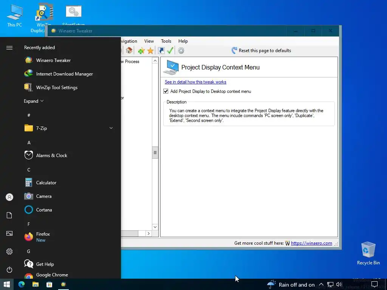
Task: Click tree panel scroll down arrow
Action: pyautogui.click(x=155, y=227)
